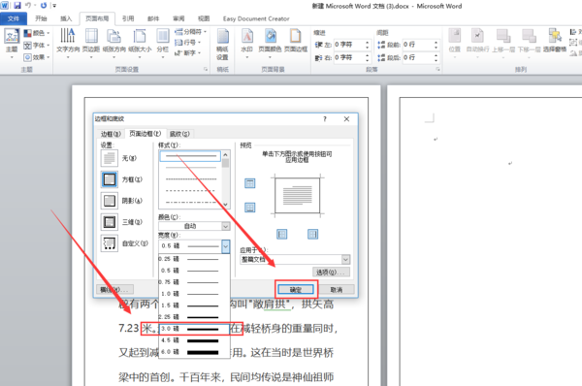Click the Page Color (页面颜色) icon
The height and width of the screenshot is (386, 582).
(270, 42)
